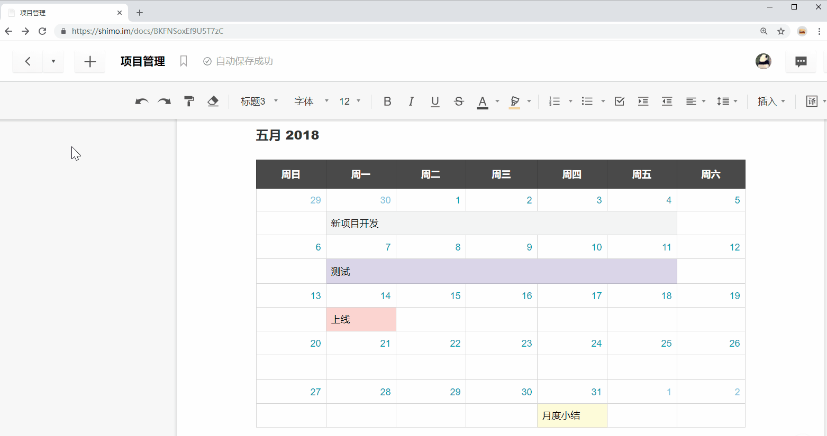Viewport: 827px width, 436px height.
Task: Decrease the paragraph indent
Action: tap(667, 101)
